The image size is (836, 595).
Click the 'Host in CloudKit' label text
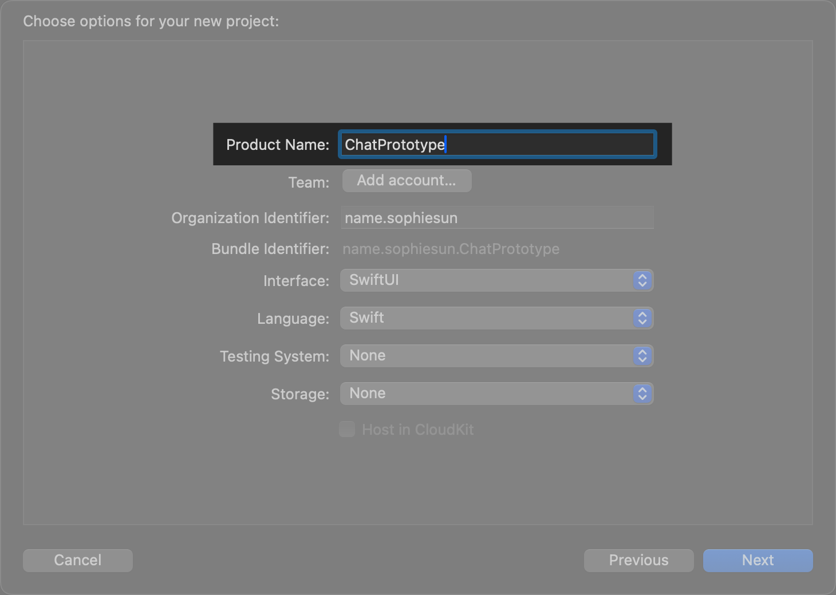(417, 430)
